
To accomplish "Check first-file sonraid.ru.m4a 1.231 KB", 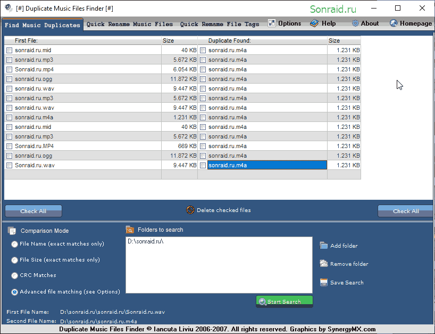I will coord(10,117).
